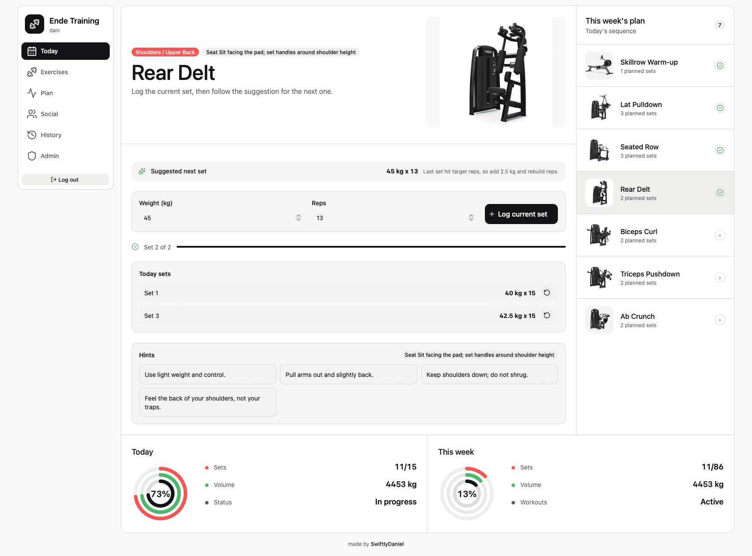752x556 pixels.
Task: Open the Exercises page
Action: (66, 72)
